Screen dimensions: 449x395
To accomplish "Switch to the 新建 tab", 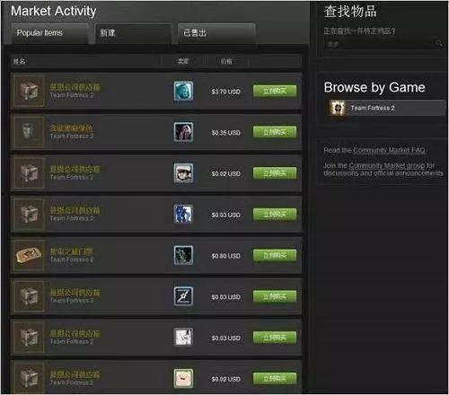I will pos(133,33).
